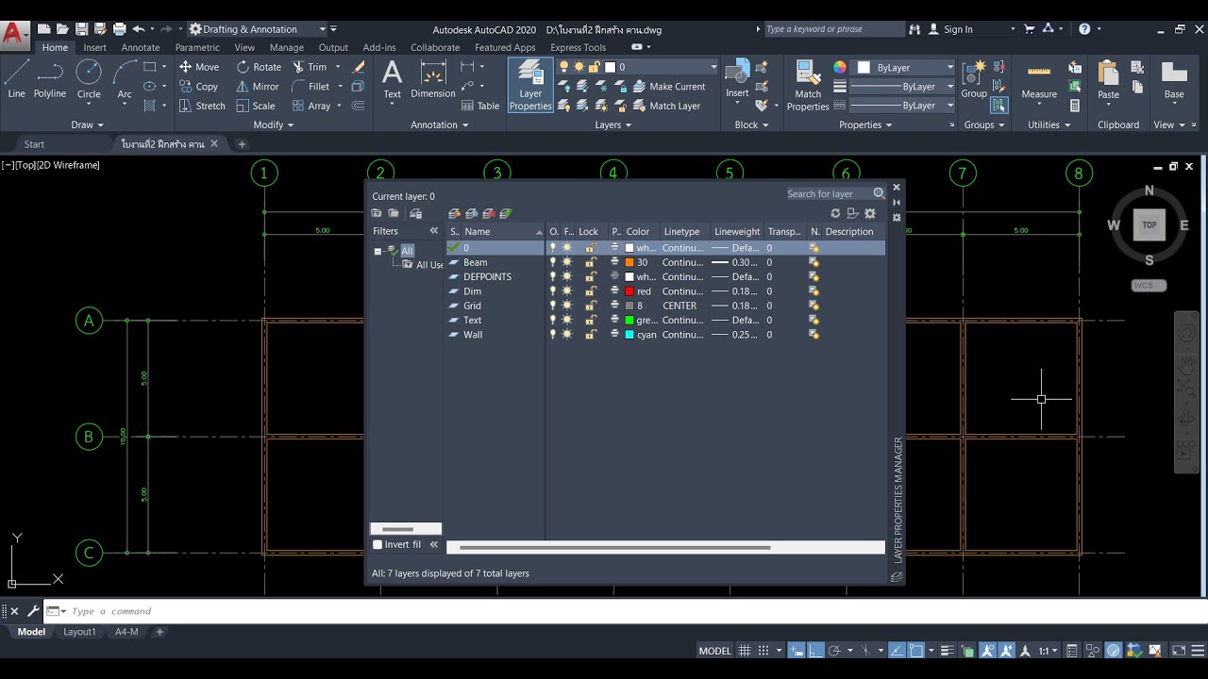The image size is (1208, 679).
Task: Select the Rotate tool
Action: pos(259,67)
